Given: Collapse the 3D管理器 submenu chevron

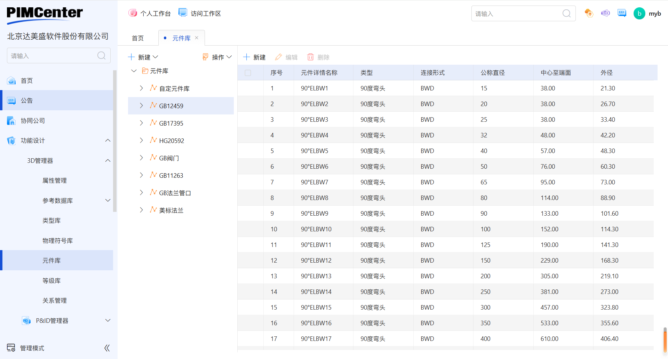Looking at the screenshot, I should [108, 161].
